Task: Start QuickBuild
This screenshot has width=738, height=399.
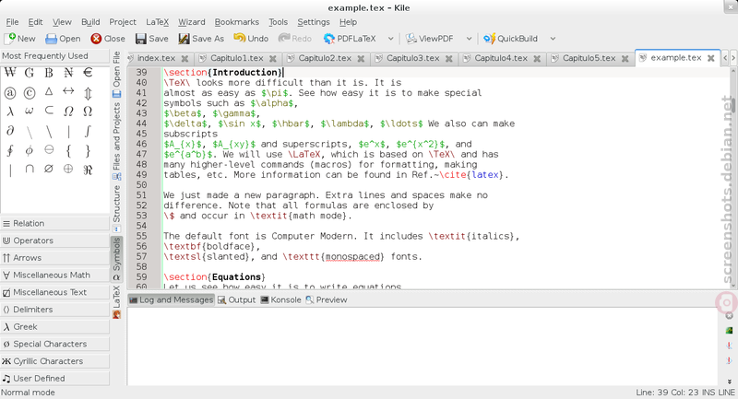Action: click(x=510, y=39)
